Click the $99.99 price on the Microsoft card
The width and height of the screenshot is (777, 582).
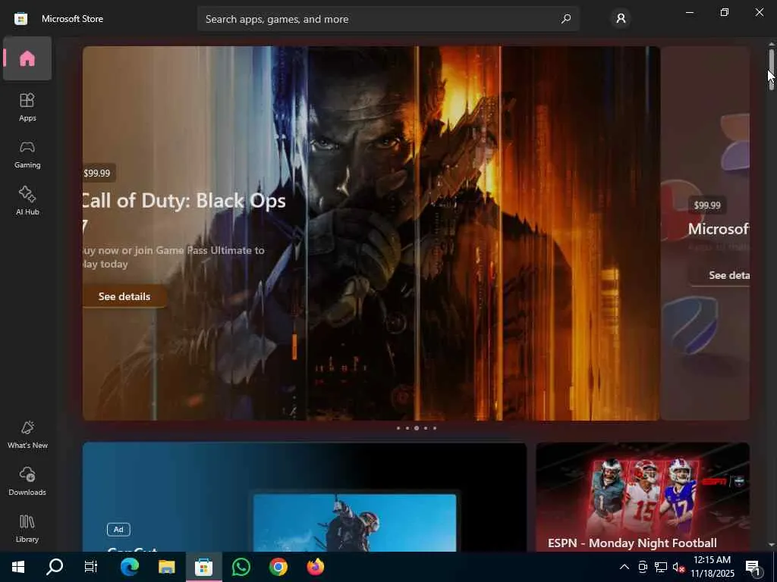707,205
